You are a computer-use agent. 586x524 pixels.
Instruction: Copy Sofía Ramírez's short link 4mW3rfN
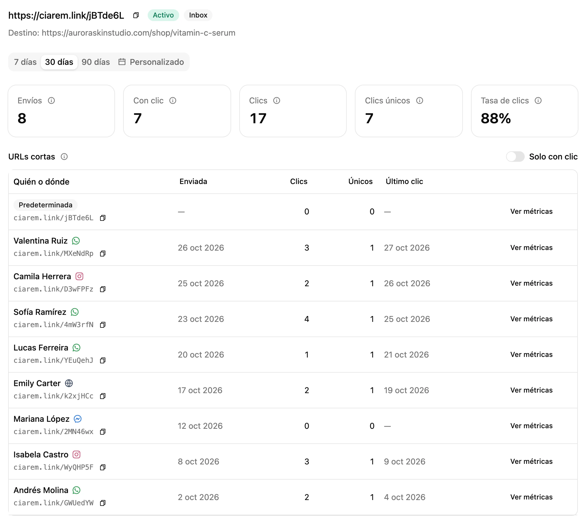102,325
